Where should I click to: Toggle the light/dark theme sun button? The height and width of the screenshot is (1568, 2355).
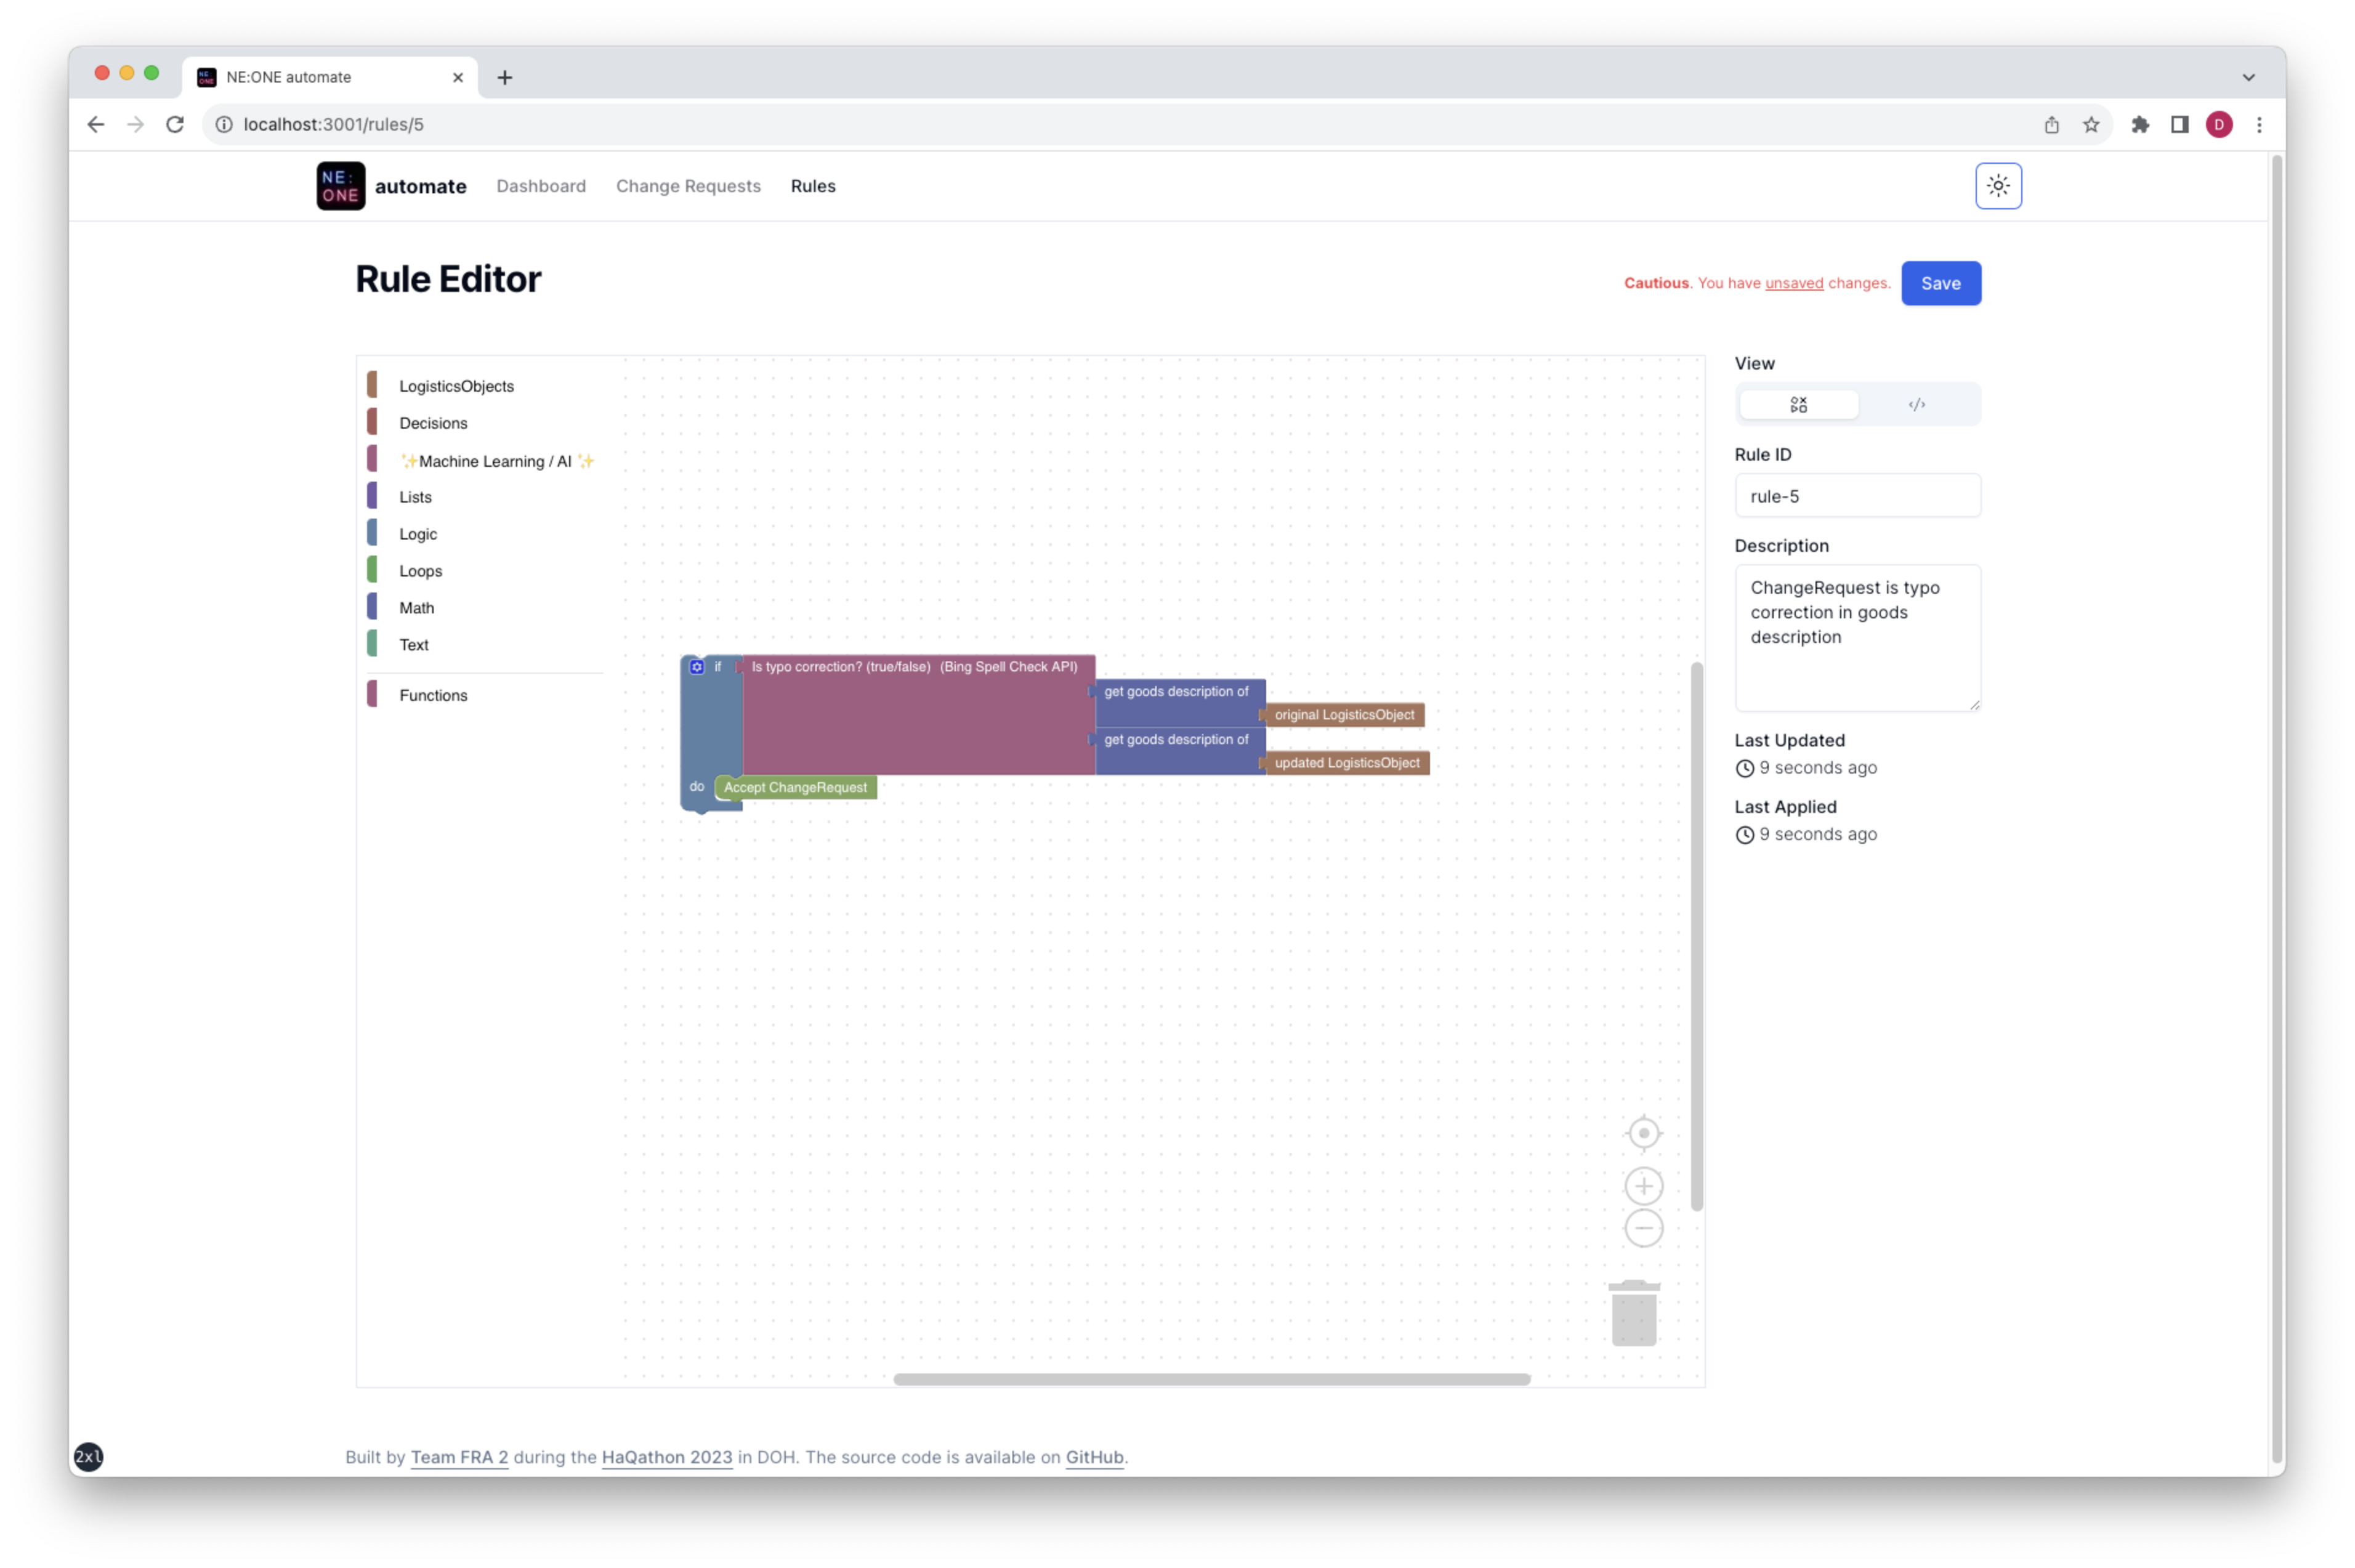pos(1997,186)
